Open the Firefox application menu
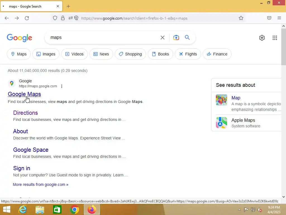 (279, 18)
